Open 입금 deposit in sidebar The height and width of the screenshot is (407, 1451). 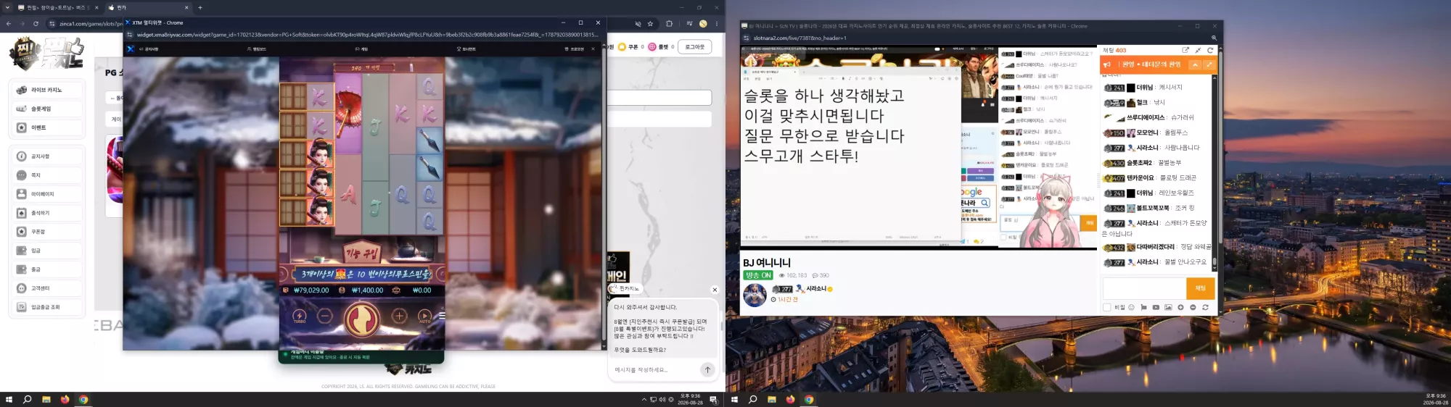point(47,251)
